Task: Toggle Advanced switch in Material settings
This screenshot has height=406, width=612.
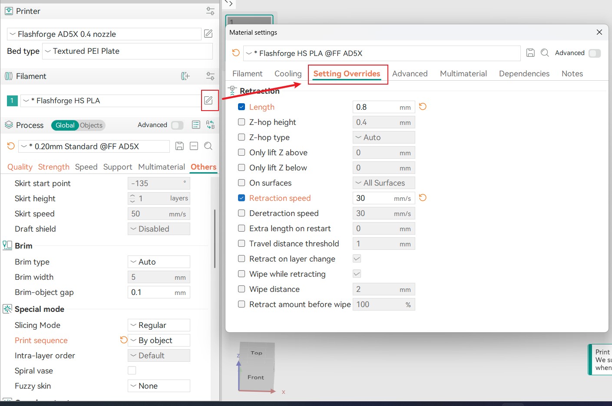Action: tap(594, 53)
